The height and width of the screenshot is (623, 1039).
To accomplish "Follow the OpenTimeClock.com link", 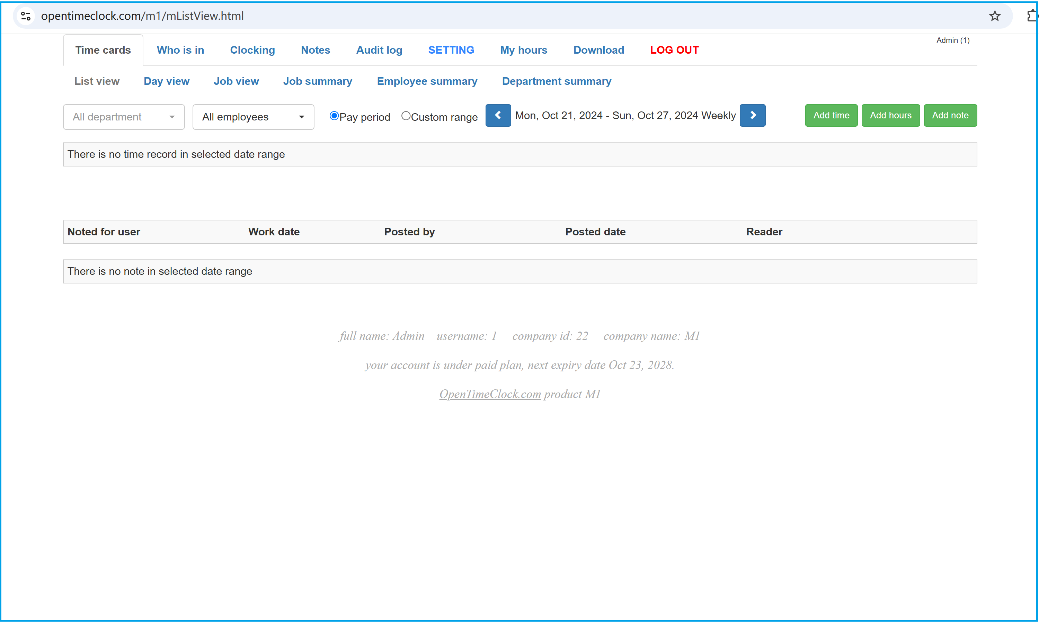I will pyautogui.click(x=490, y=394).
